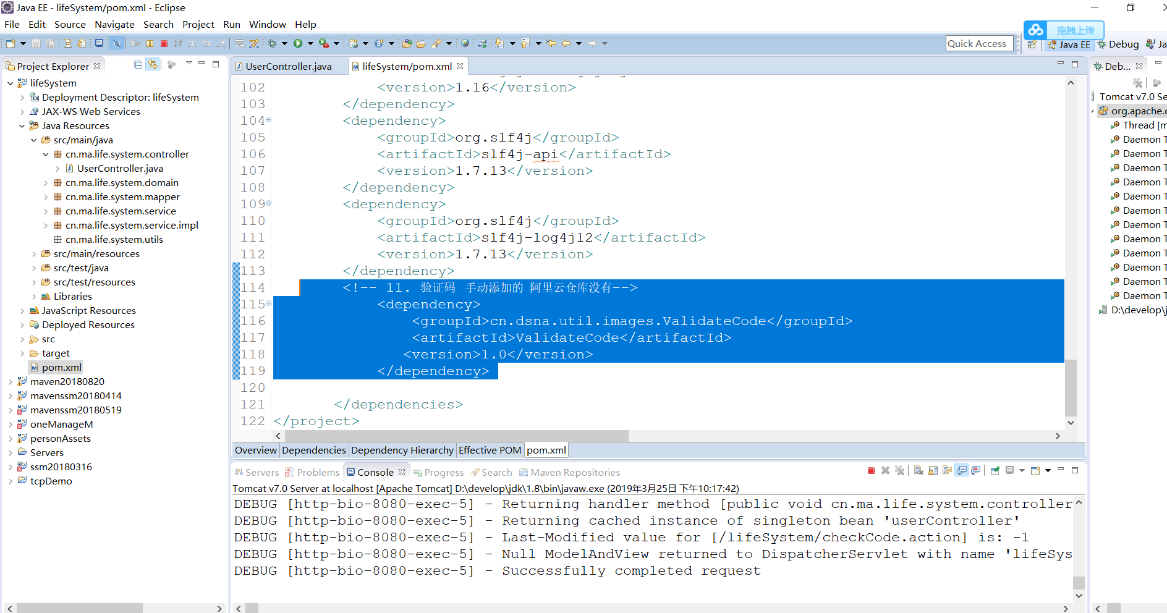Close the lifeSystem/pom.xml editor tab
1167x613 pixels.
point(460,66)
